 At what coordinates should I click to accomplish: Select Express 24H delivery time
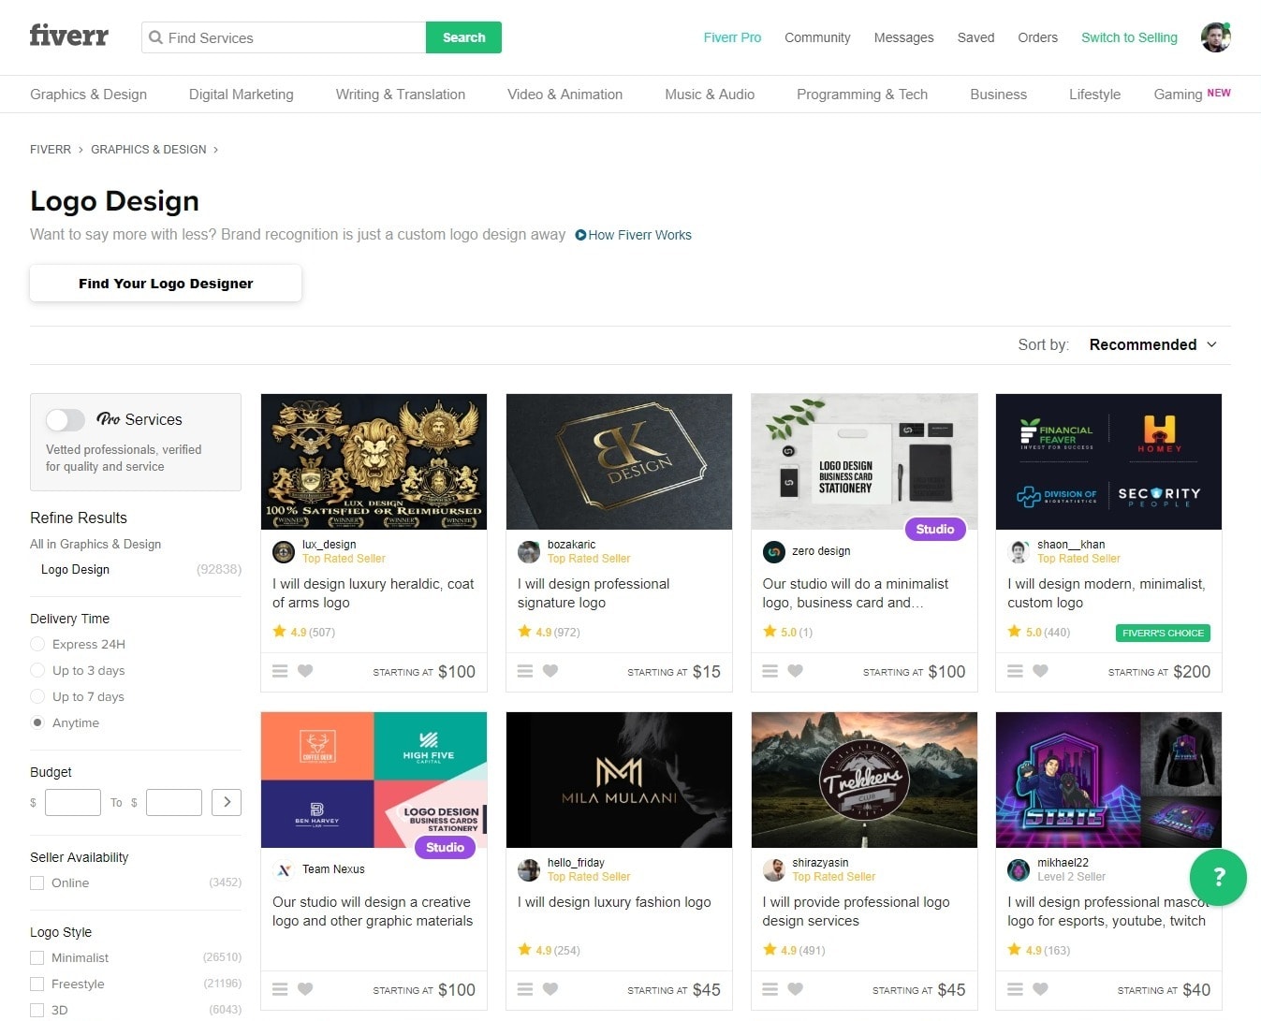point(37,644)
